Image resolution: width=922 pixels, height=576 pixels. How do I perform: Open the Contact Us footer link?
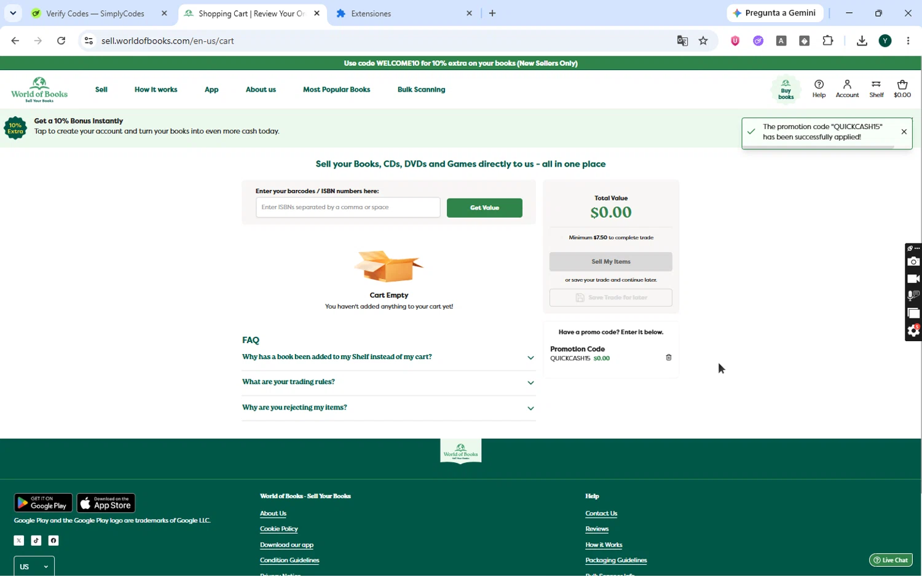click(x=601, y=514)
